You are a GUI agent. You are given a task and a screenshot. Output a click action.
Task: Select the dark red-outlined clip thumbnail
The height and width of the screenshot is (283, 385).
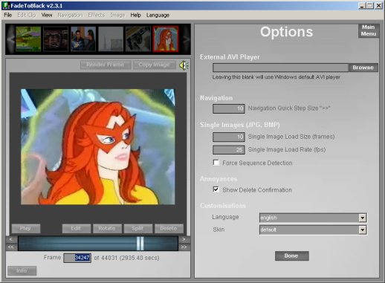point(56,39)
